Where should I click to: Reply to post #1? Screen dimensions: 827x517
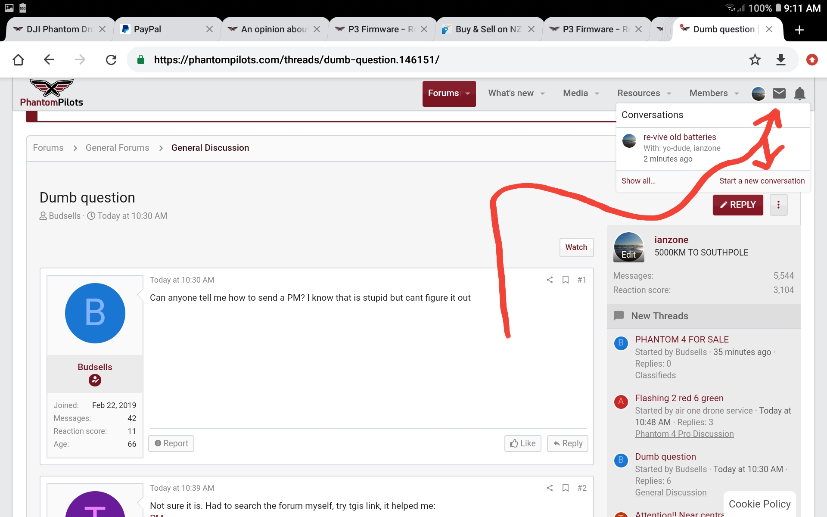pos(568,443)
